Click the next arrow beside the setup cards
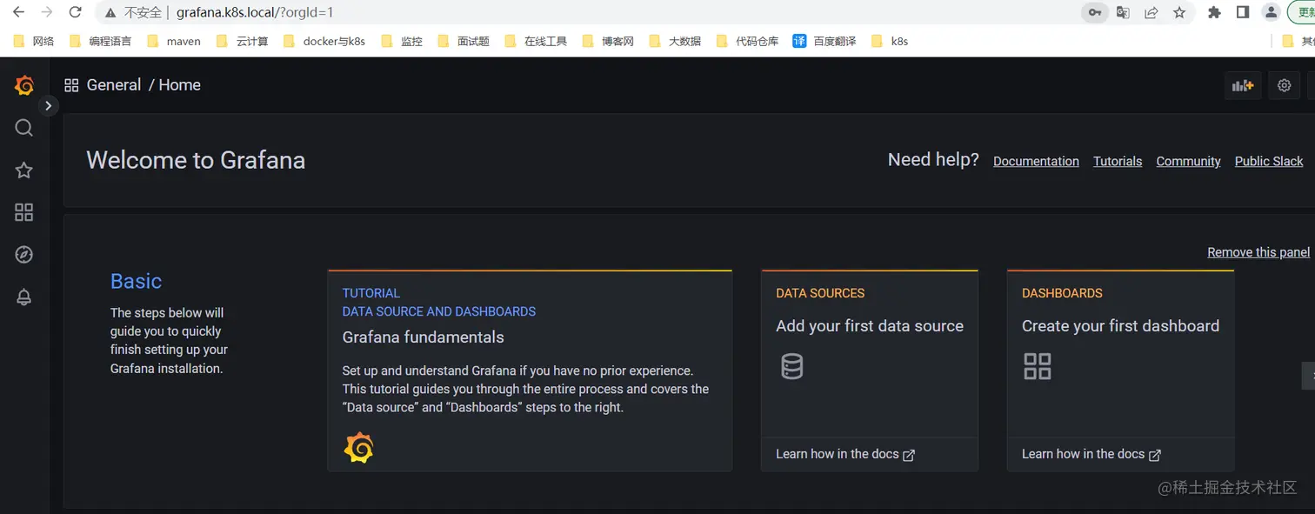Screen dimensions: 1315x514 pos(1309,375)
